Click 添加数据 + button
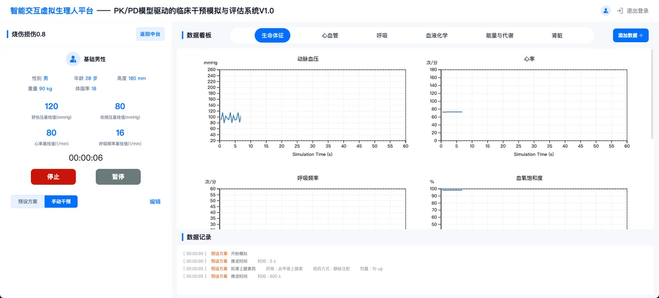This screenshot has width=659, height=298. point(631,36)
